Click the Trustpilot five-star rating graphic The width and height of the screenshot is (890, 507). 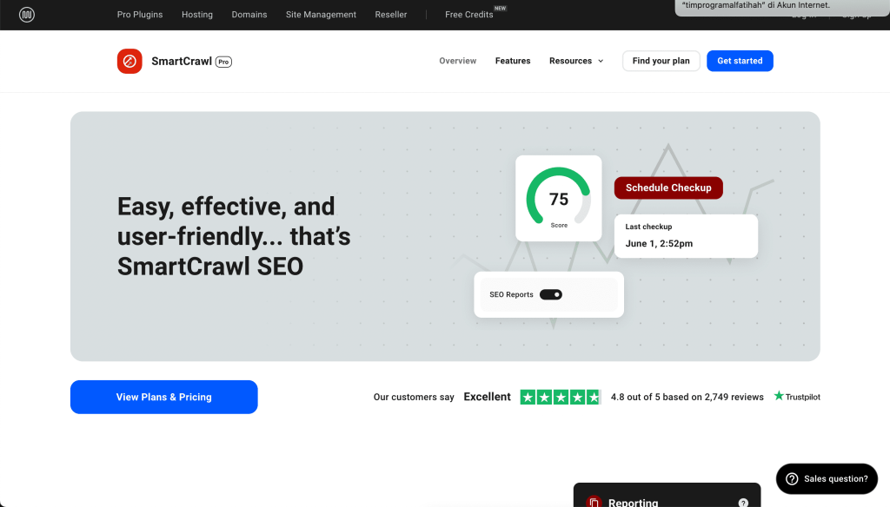point(560,397)
